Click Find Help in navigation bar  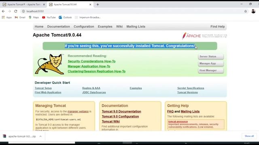(218, 27)
